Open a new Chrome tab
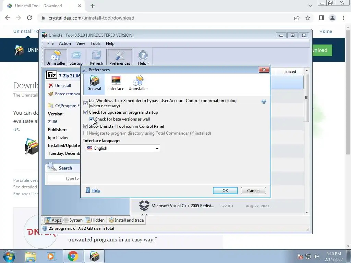Viewport: 351px width, 263px height. point(93,6)
